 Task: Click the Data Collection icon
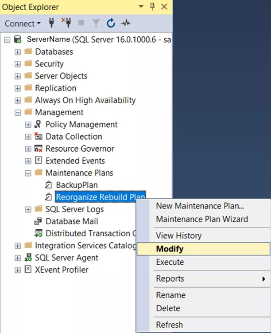click(39, 136)
